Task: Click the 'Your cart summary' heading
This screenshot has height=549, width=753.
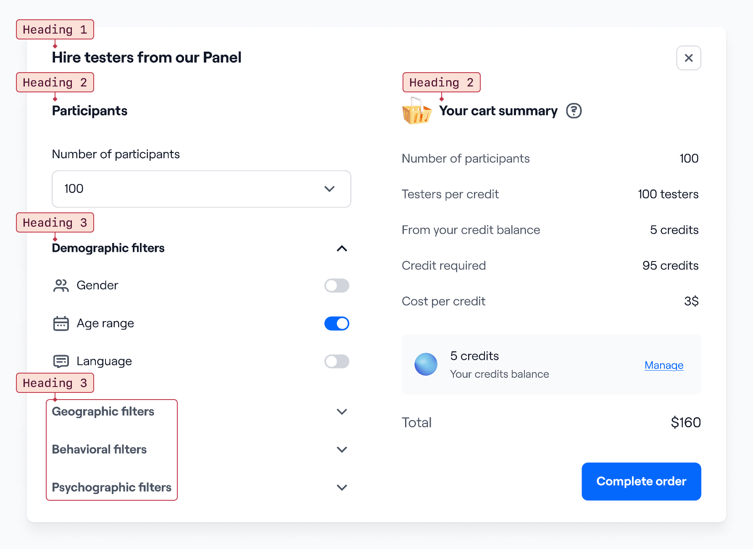Action: click(498, 111)
